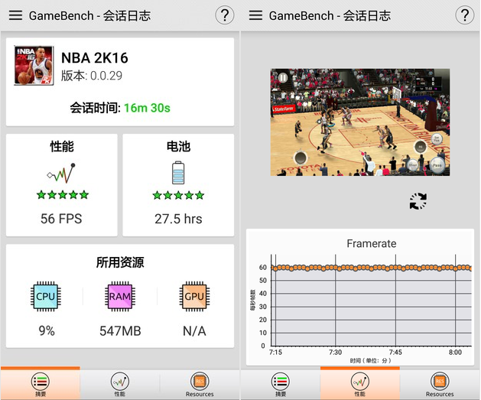Tap the 7:30 marker on Framerate chart

(335, 352)
